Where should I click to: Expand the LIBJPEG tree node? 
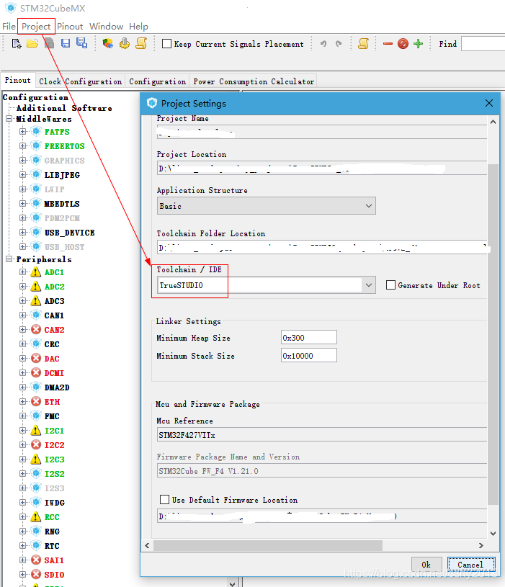[23, 174]
